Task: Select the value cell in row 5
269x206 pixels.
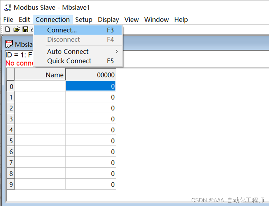Action: click(x=90, y=140)
